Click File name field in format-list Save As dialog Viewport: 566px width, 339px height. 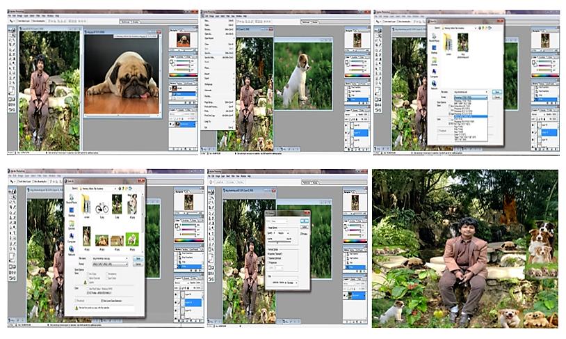click(471, 92)
